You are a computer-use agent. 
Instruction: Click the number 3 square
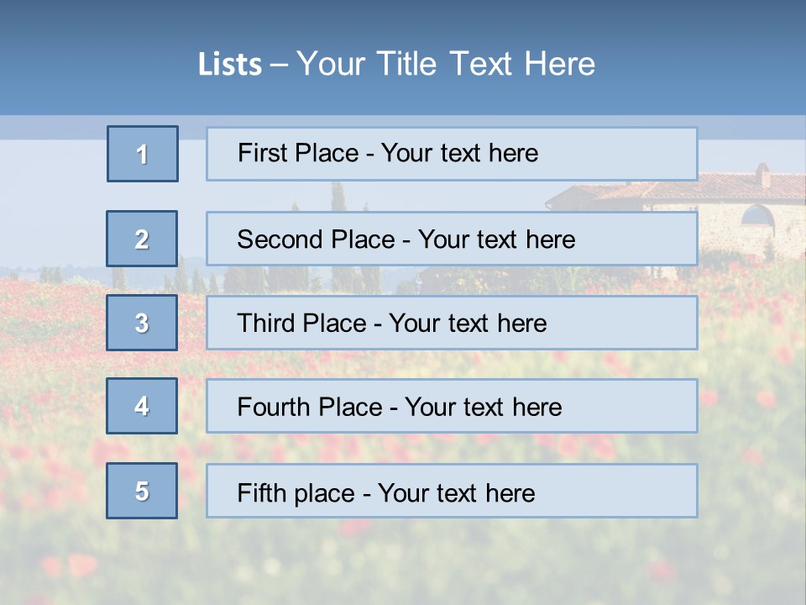(142, 323)
